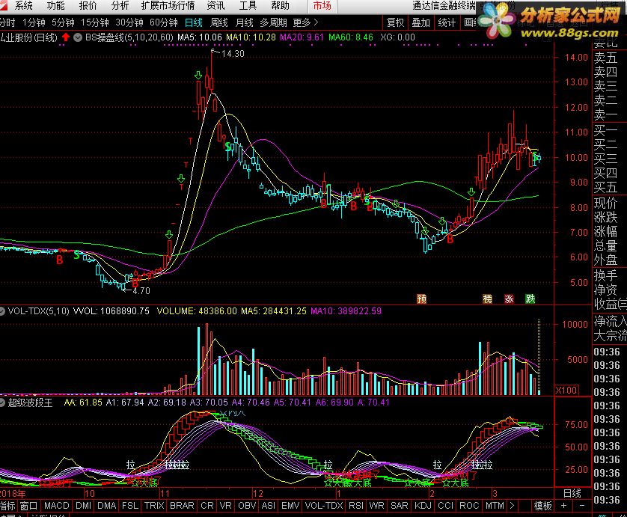This screenshot has width=627, height=517.
Task: Select the RSI indicator tab
Action: [x=356, y=506]
